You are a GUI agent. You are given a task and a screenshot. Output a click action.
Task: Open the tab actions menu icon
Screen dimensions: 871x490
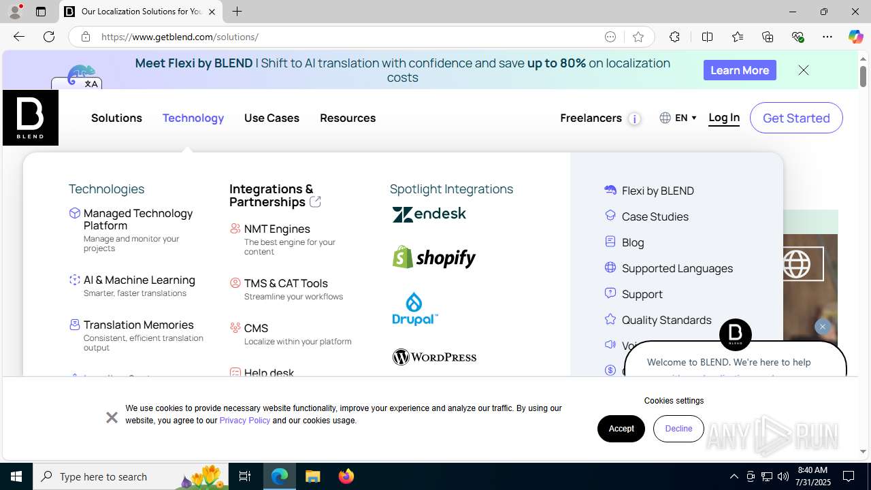[x=41, y=12]
